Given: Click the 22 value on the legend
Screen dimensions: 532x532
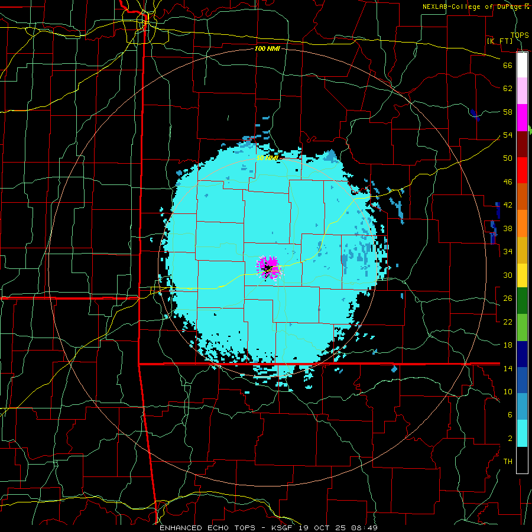Looking at the screenshot, I should 508,322.
